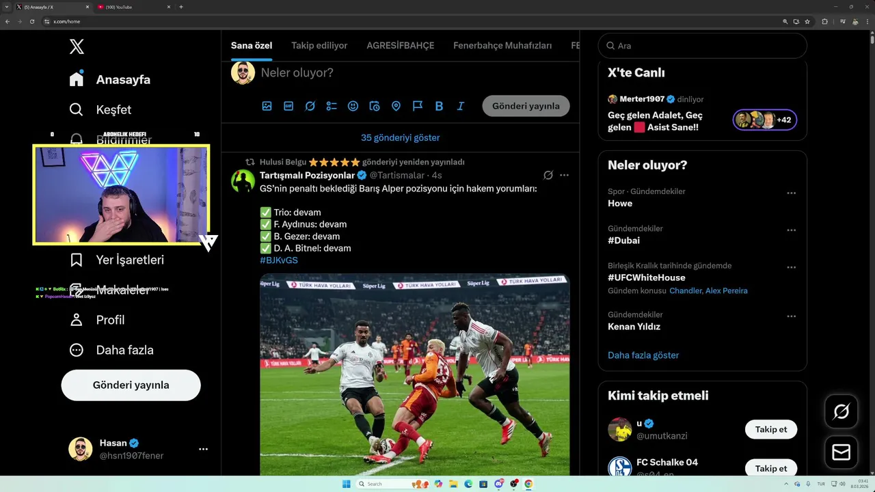Click Grok icon on the Tartışmalar post

[x=548, y=176]
